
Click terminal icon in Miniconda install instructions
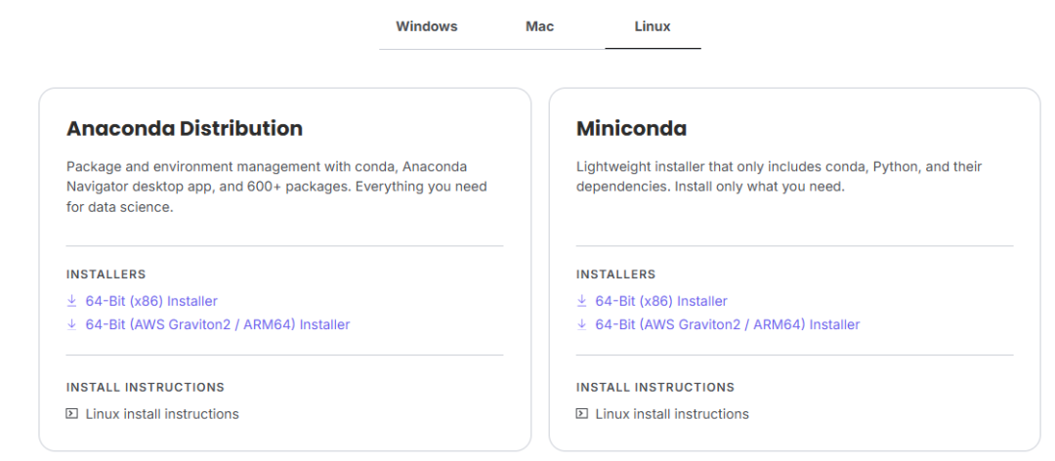[x=582, y=414]
